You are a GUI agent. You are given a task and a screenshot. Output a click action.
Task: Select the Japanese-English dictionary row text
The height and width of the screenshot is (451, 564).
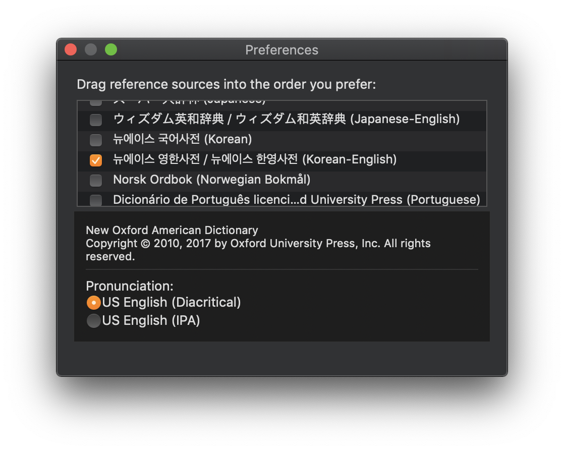click(287, 119)
